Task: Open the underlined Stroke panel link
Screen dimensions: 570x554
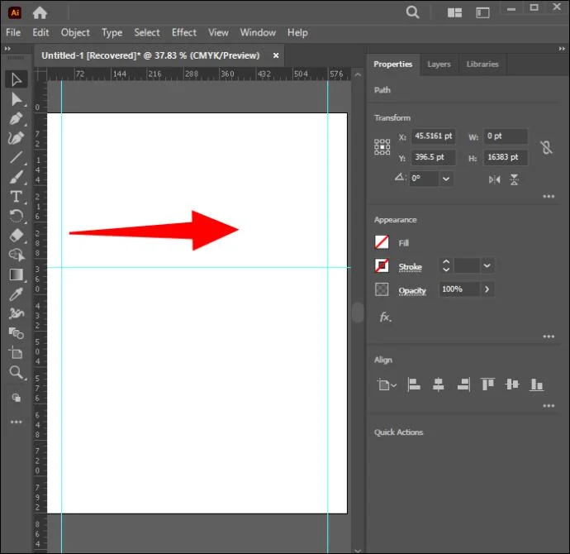Action: click(x=410, y=266)
